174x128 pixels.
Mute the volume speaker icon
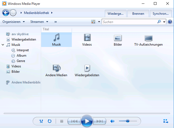(112, 121)
